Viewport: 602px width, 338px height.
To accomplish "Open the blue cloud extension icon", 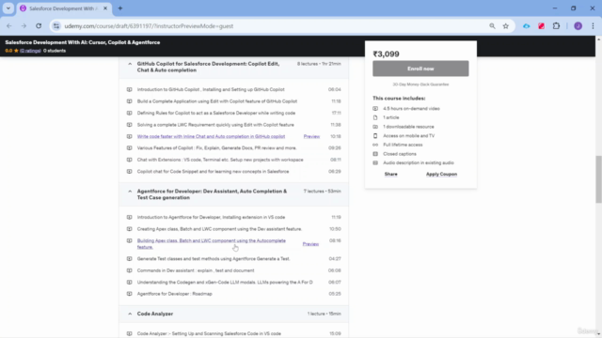I will point(527,26).
